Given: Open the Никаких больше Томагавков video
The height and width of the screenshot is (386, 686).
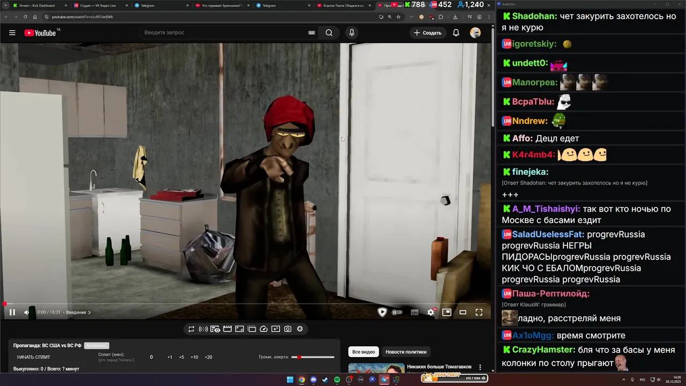Looking at the screenshot, I should click(x=439, y=367).
